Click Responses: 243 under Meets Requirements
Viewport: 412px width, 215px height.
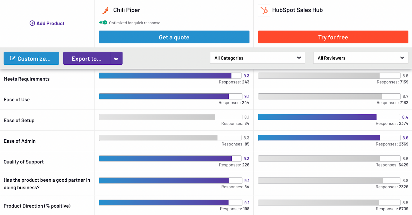(234, 82)
